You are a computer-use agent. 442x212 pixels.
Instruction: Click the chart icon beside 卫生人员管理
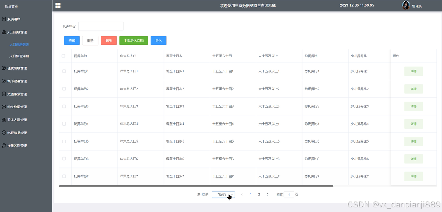click(x=4, y=120)
